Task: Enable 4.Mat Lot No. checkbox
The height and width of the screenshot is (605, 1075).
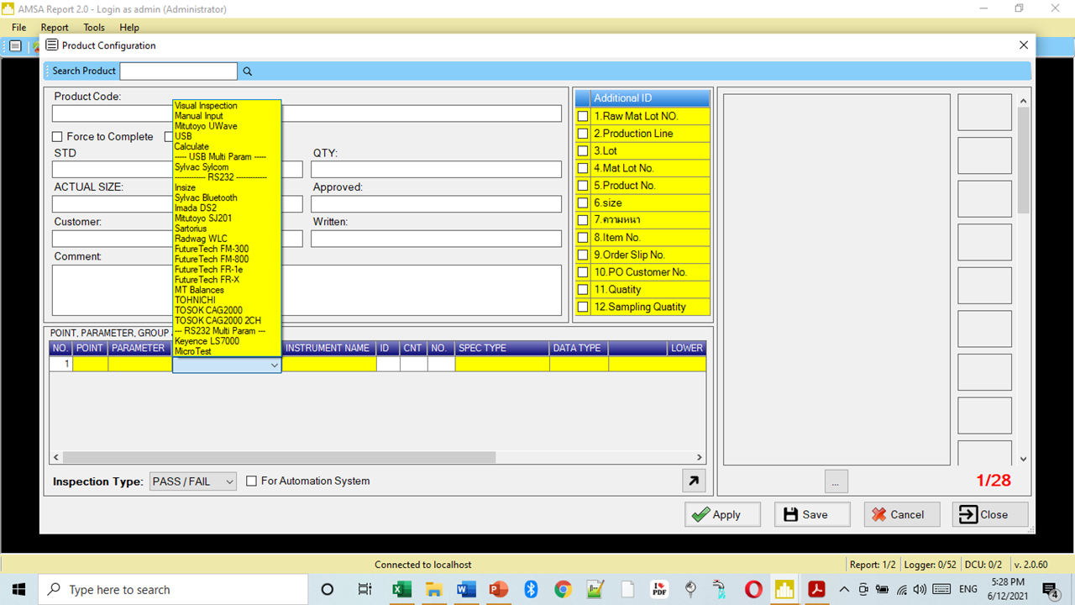Action: pos(583,168)
